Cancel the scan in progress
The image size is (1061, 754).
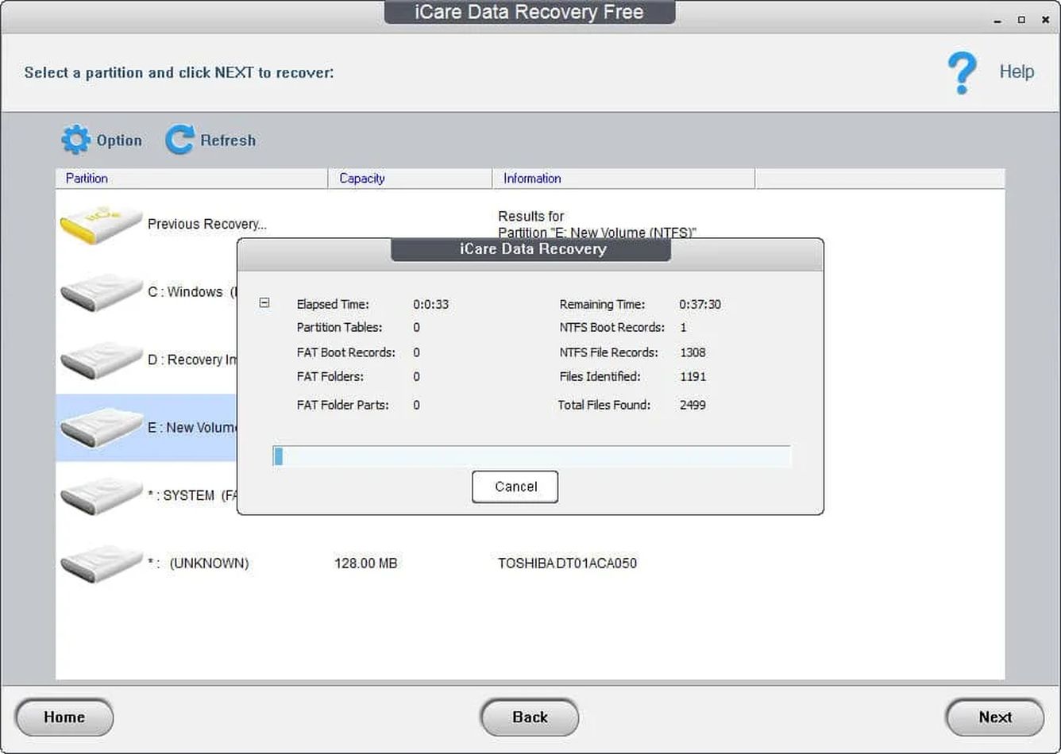(x=515, y=487)
